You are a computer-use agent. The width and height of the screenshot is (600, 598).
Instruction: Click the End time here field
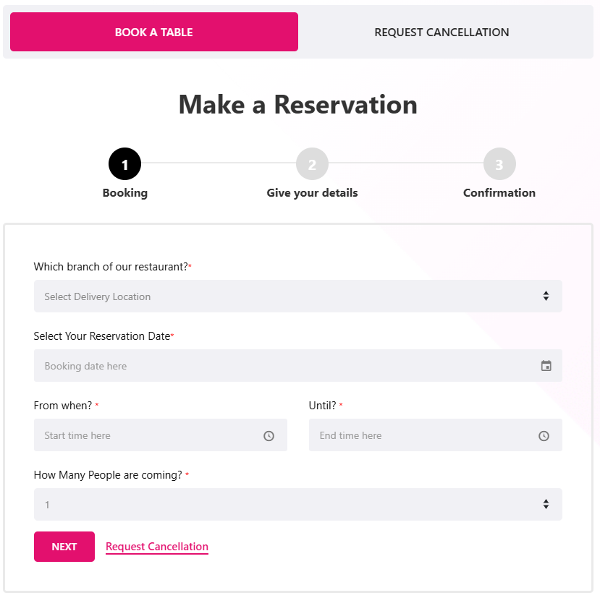(x=420, y=435)
